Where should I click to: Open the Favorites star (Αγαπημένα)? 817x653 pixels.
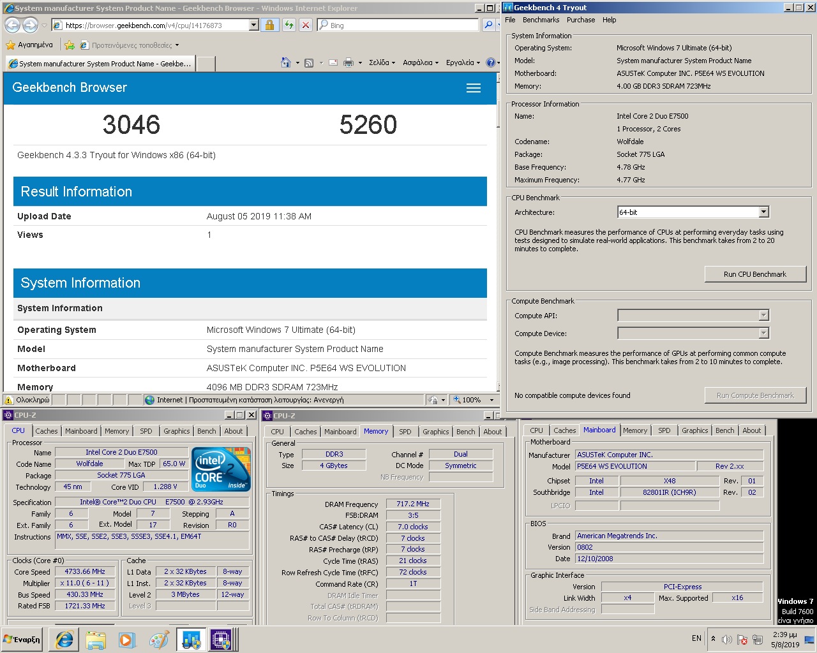[29, 45]
